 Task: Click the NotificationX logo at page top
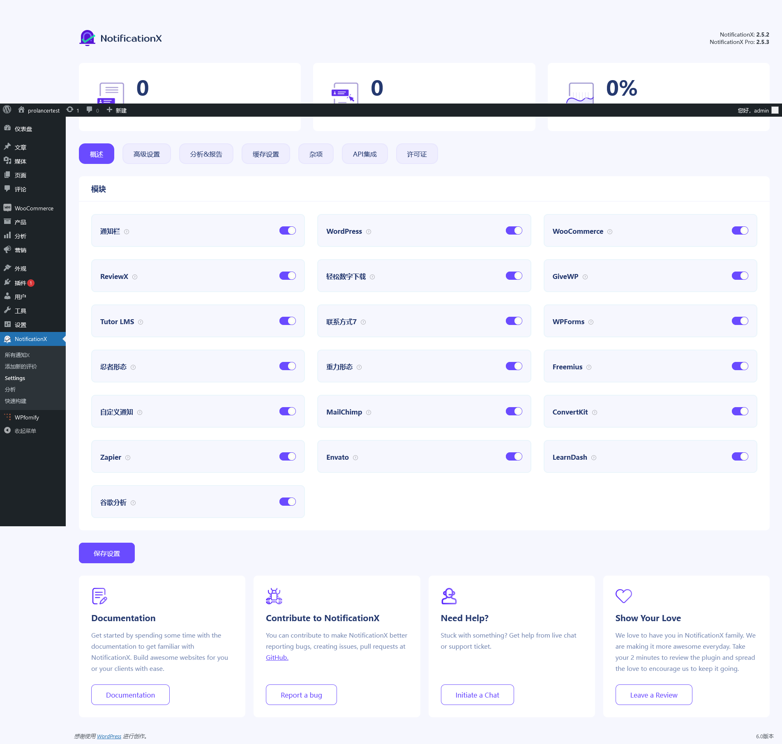[120, 38]
